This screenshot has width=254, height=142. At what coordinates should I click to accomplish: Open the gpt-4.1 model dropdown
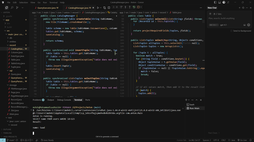pyautogui.click(x=223, y=25)
